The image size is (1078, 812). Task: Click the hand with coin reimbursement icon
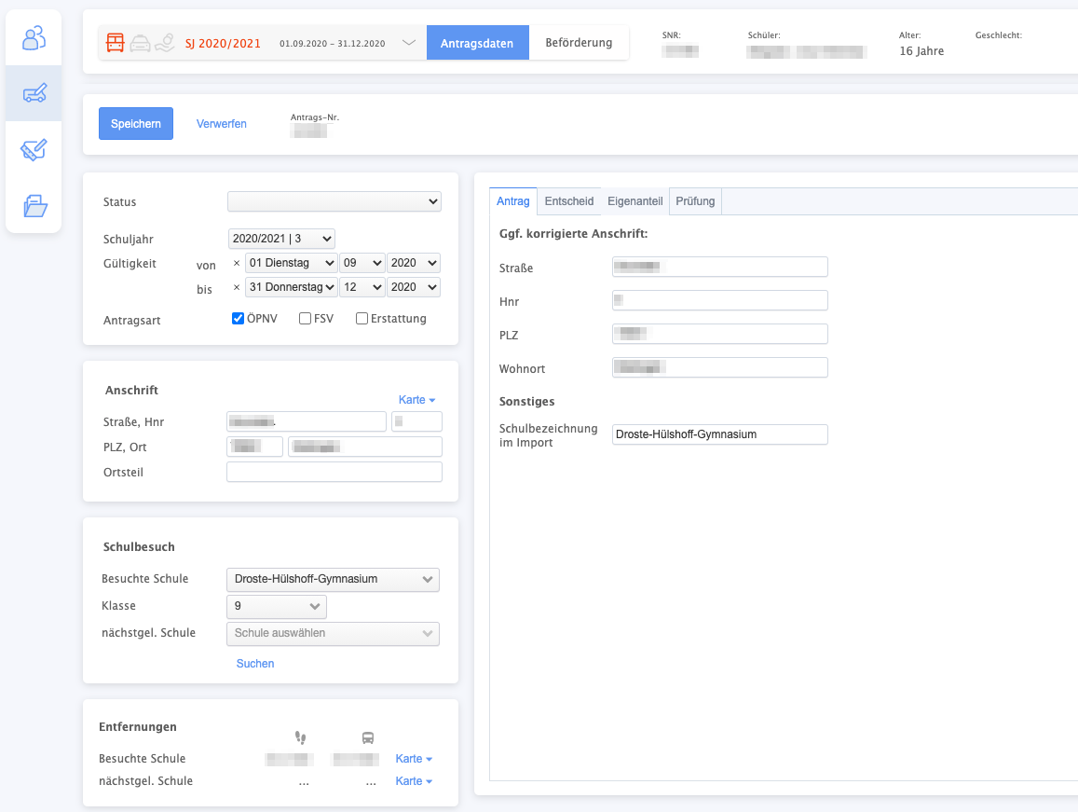coord(164,43)
